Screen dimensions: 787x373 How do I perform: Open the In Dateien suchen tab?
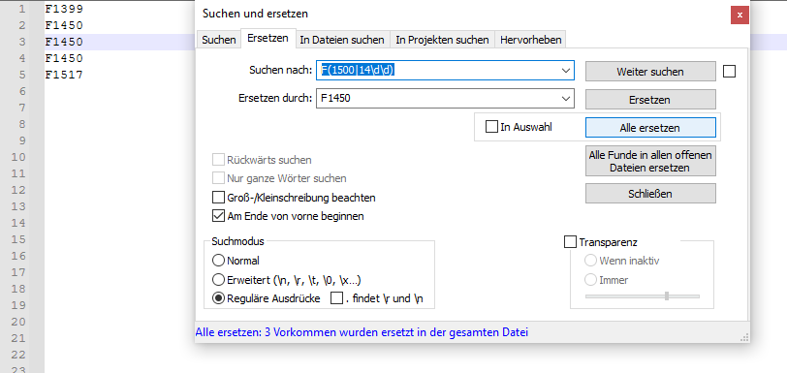342,40
